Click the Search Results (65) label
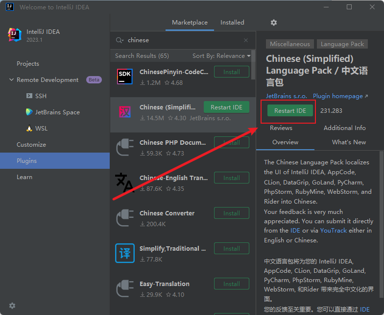 click(x=142, y=56)
